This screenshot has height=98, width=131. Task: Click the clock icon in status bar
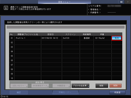2,96
